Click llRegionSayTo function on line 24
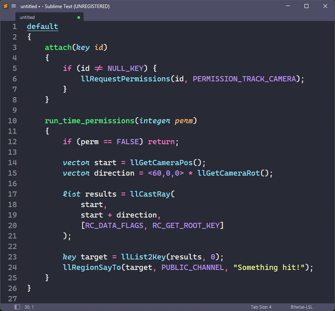 coord(92,267)
